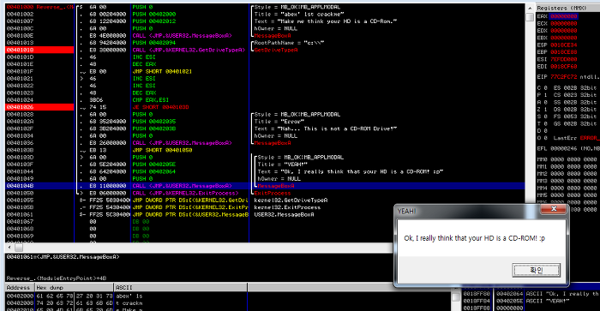Click the T flag in Registers pane
The width and height of the screenshot is (600, 311).
coord(543,123)
